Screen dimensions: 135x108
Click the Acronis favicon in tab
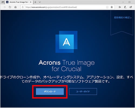7,2
